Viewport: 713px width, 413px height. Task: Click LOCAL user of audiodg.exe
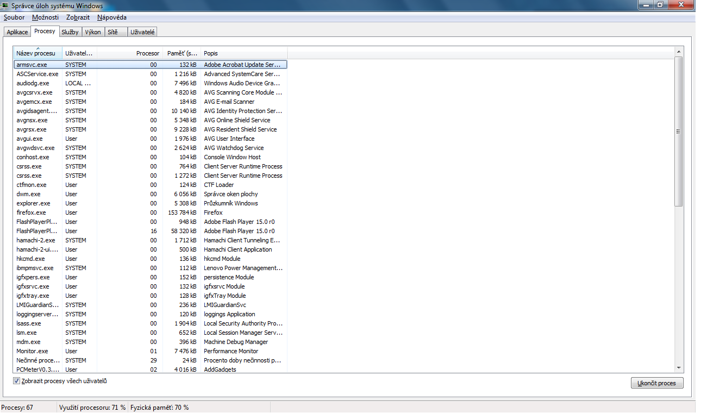[78, 83]
